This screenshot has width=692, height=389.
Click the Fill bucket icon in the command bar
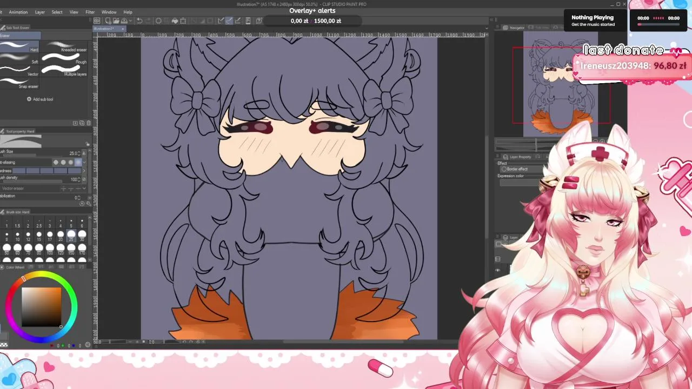175,21
